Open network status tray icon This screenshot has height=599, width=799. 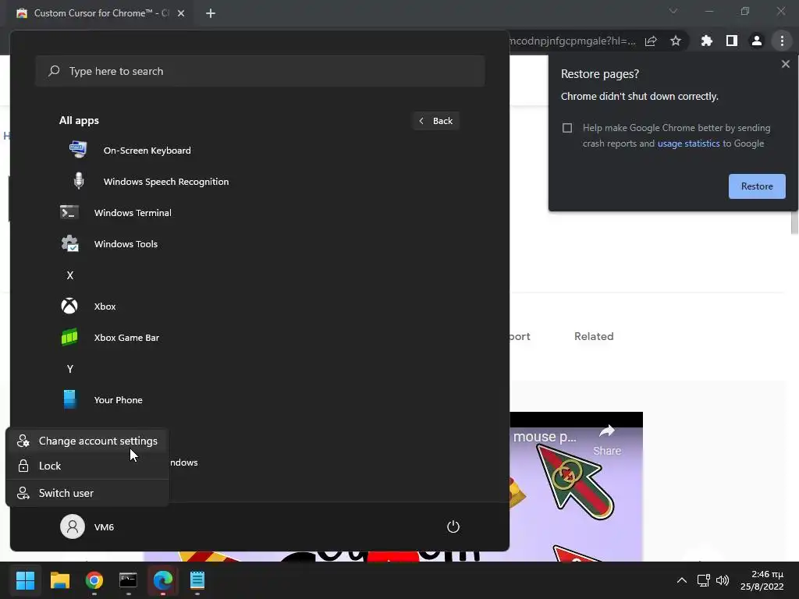coord(704,580)
